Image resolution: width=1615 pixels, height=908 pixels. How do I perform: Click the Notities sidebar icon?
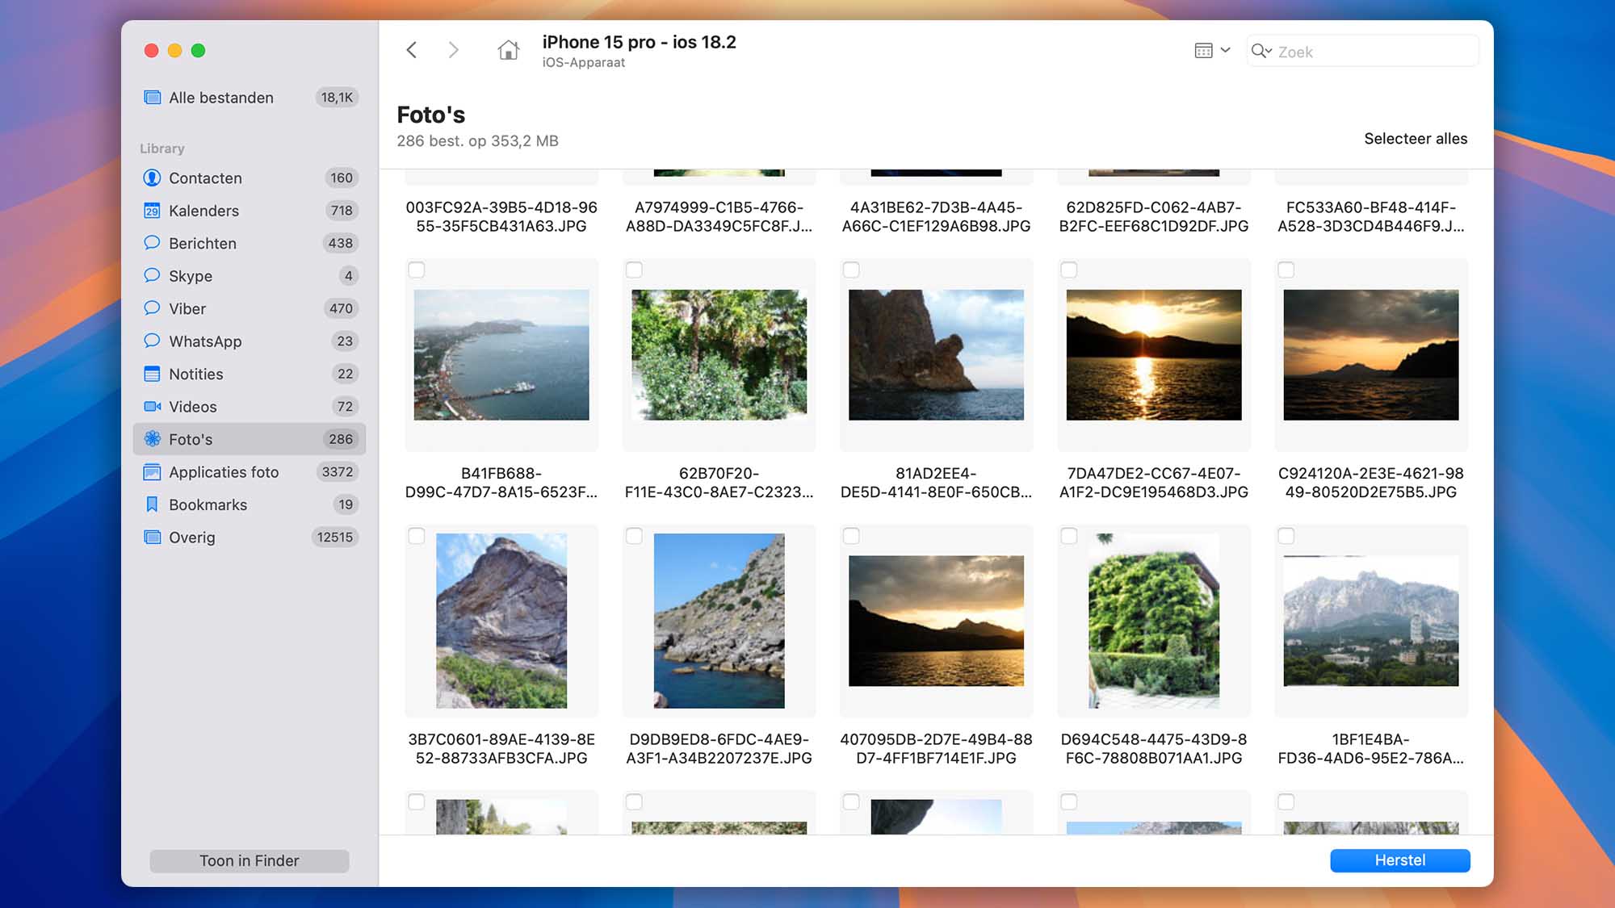(x=152, y=374)
